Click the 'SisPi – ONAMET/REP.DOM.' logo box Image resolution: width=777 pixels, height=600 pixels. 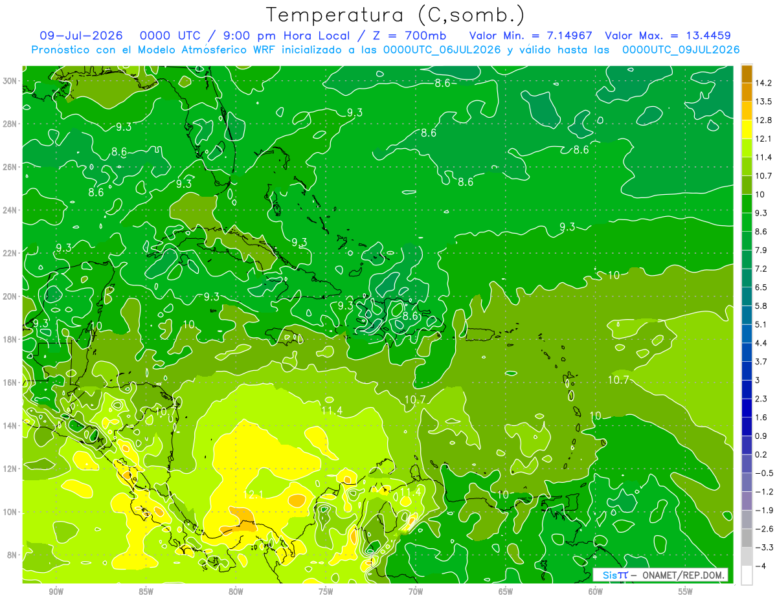[660, 575]
